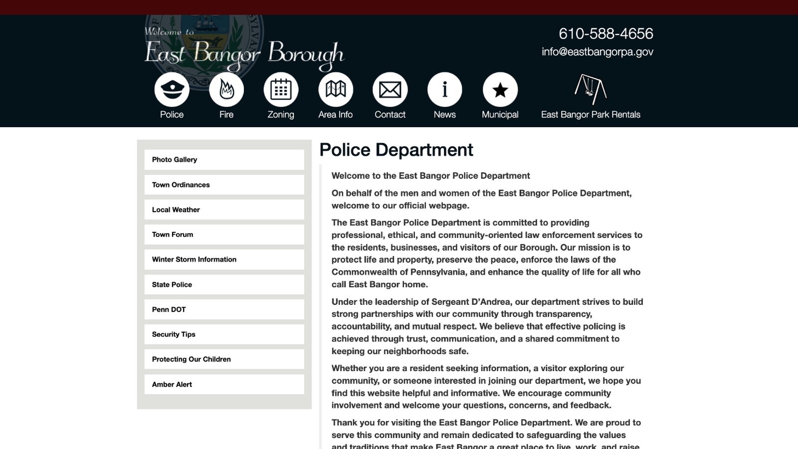Click the Amber Alert link
Image resolution: width=798 pixels, height=449 pixels.
click(224, 384)
